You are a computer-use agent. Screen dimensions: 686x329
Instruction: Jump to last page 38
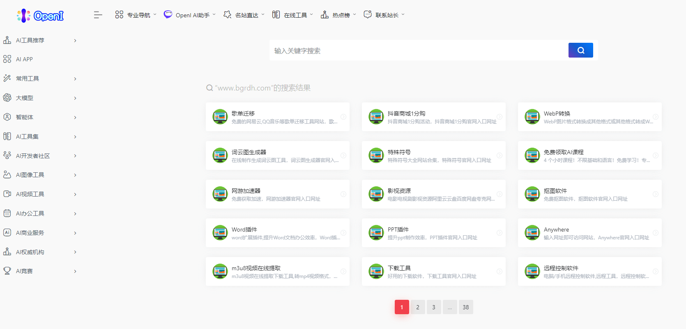tap(466, 307)
